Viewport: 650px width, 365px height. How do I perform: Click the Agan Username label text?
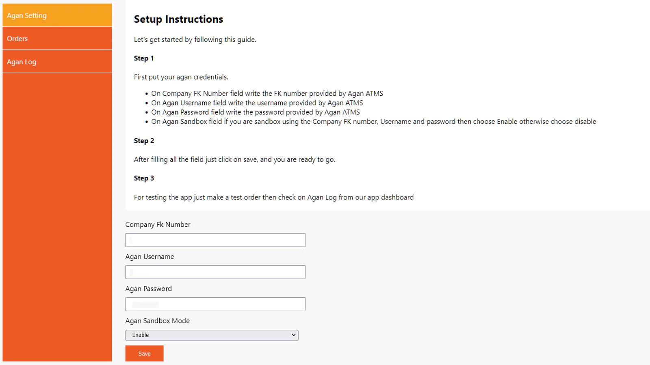[x=149, y=257]
